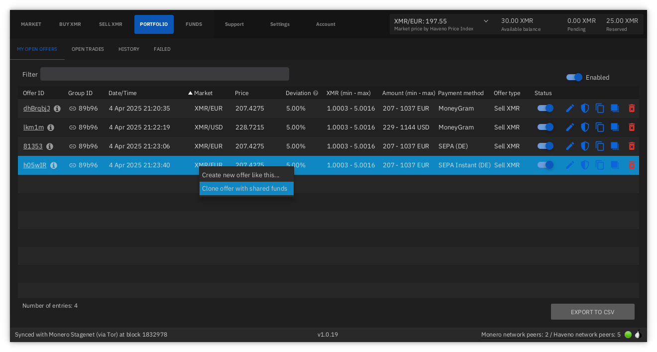Clone offer h05wIR with filled-square icon
The height and width of the screenshot is (352, 657).
(615, 165)
